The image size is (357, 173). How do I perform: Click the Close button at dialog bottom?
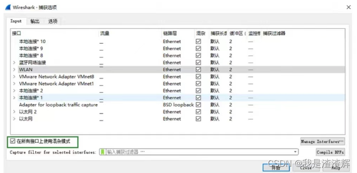tap(306, 168)
